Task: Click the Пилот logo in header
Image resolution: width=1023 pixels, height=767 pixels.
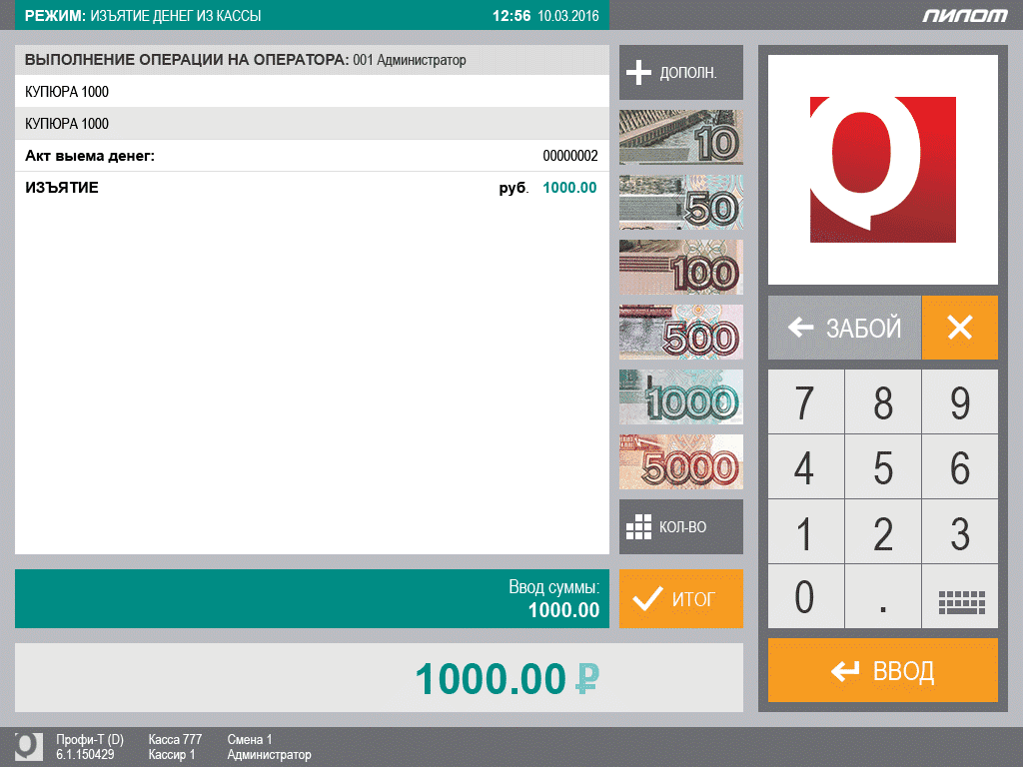Action: point(964,15)
